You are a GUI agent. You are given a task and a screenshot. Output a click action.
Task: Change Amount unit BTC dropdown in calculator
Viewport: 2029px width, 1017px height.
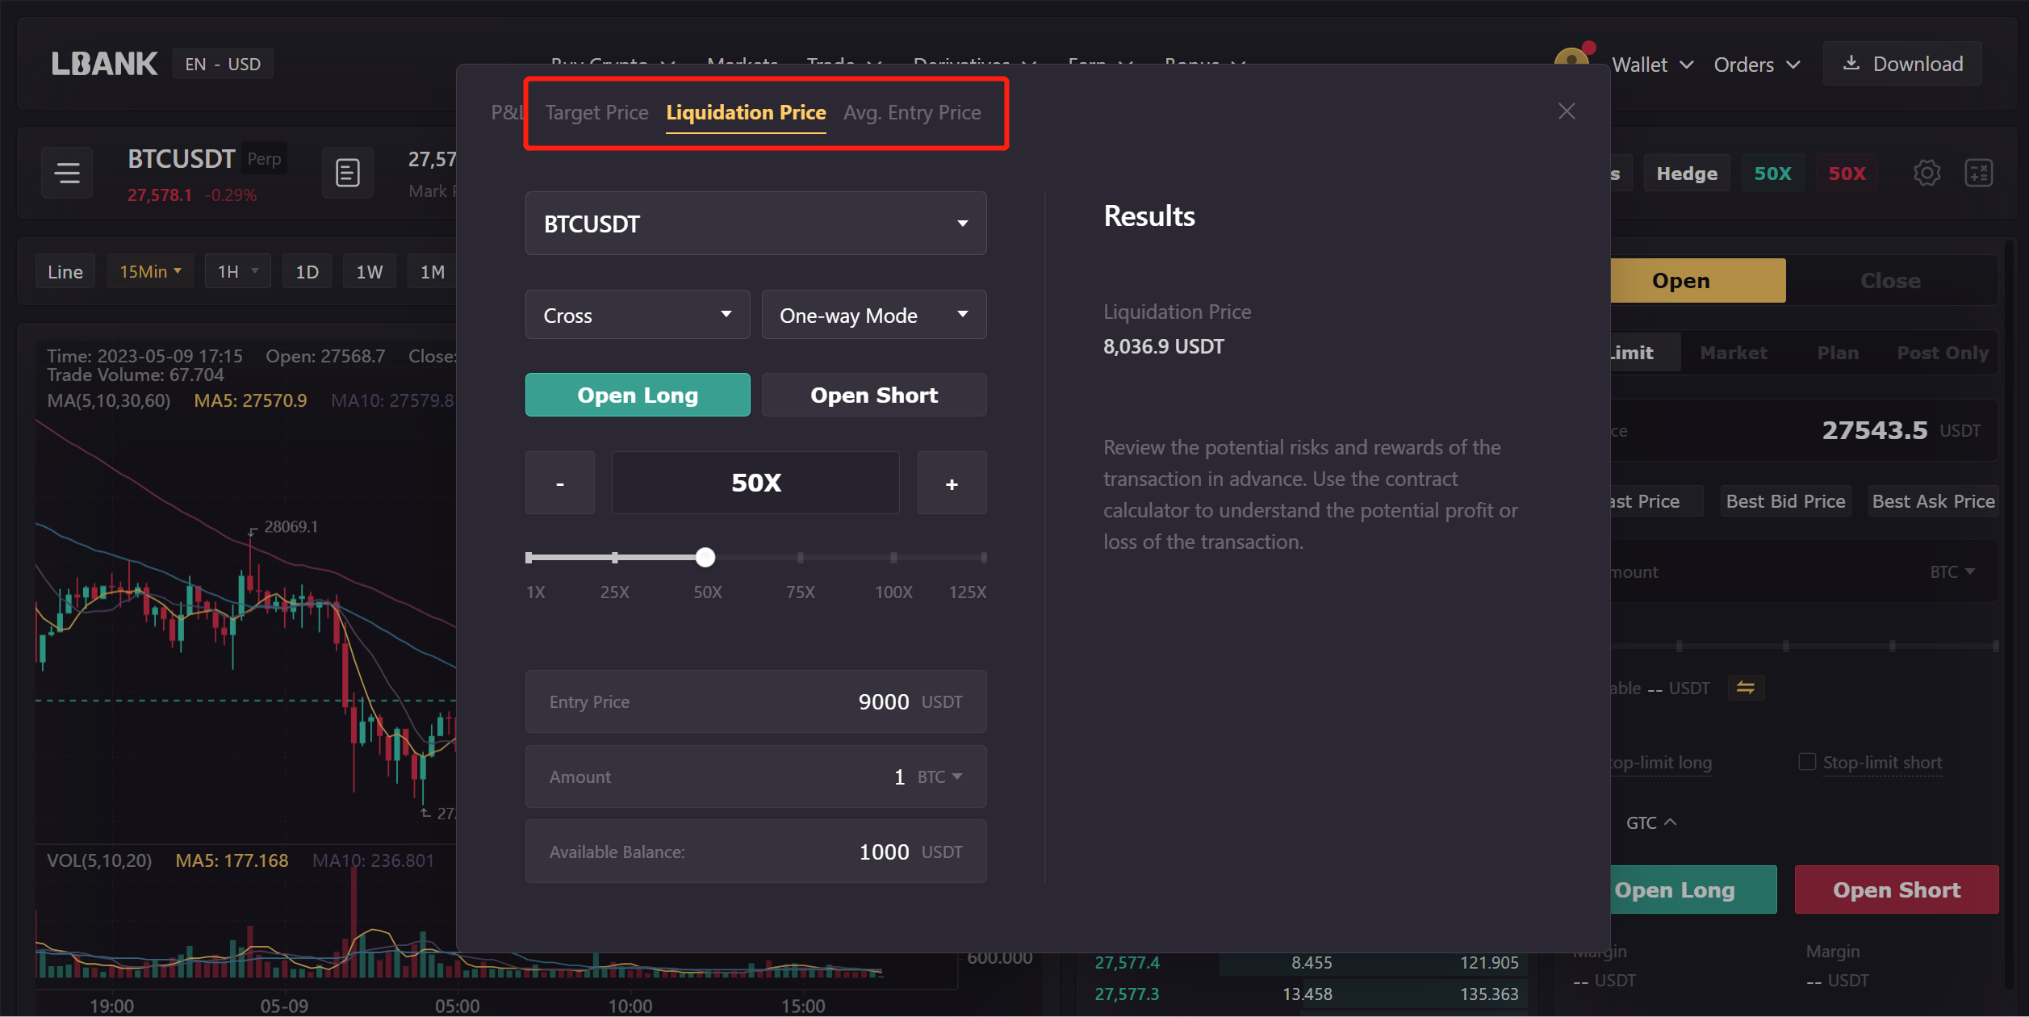point(939,776)
